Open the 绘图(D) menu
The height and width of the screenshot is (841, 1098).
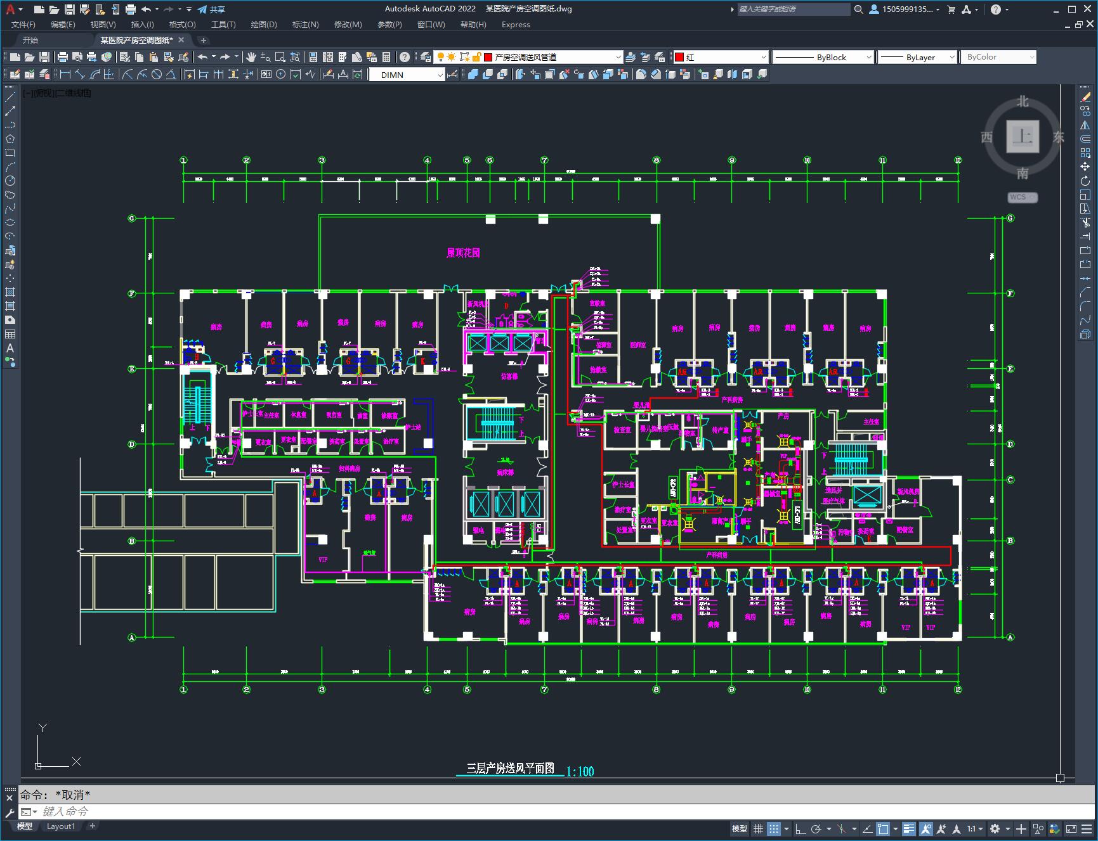tap(264, 24)
